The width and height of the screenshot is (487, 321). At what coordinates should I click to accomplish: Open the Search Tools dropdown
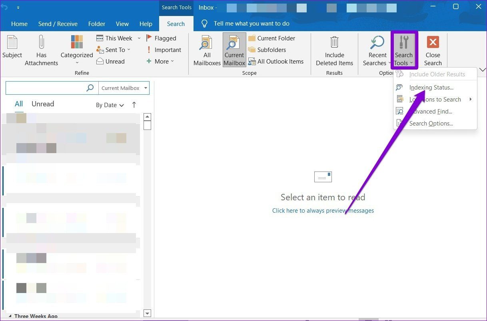pos(404,50)
